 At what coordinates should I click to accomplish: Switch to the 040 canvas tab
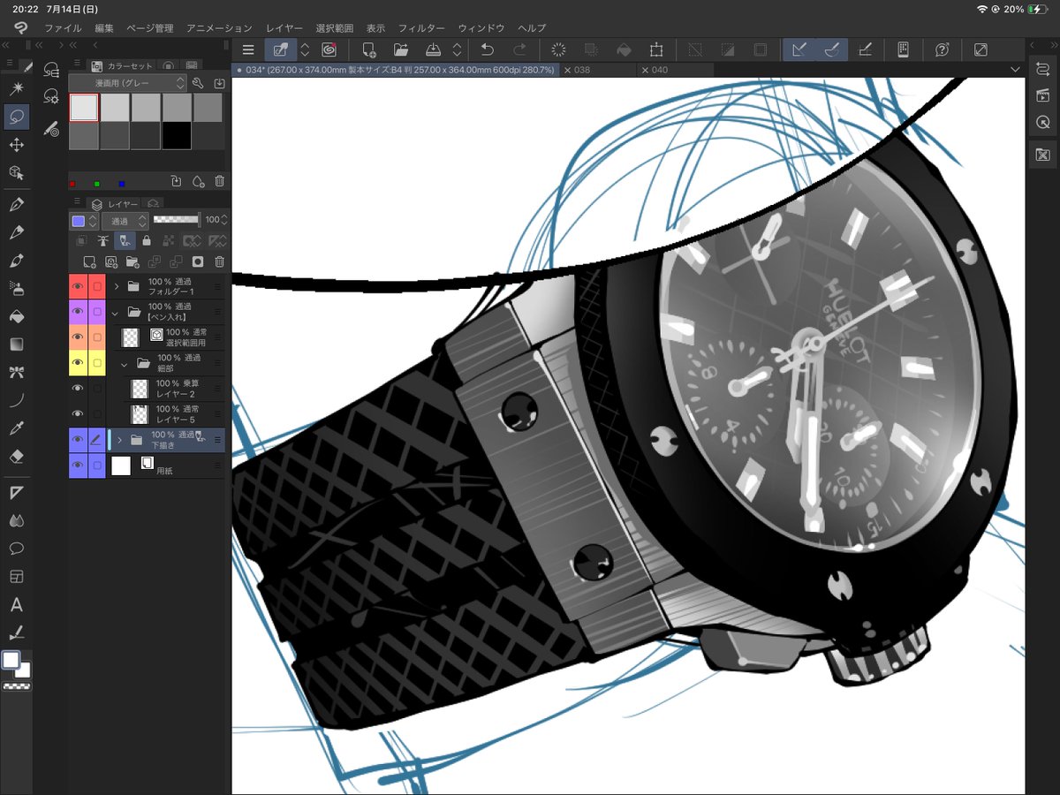coord(659,70)
